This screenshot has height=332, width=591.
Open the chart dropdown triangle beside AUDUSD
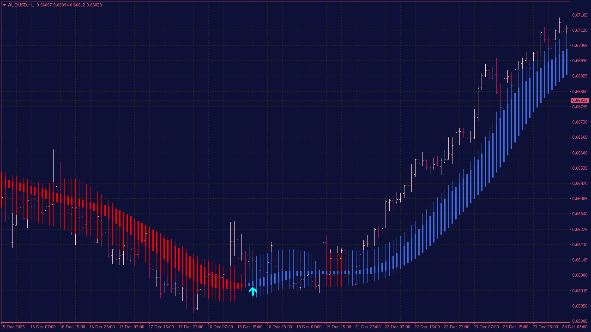click(x=4, y=5)
